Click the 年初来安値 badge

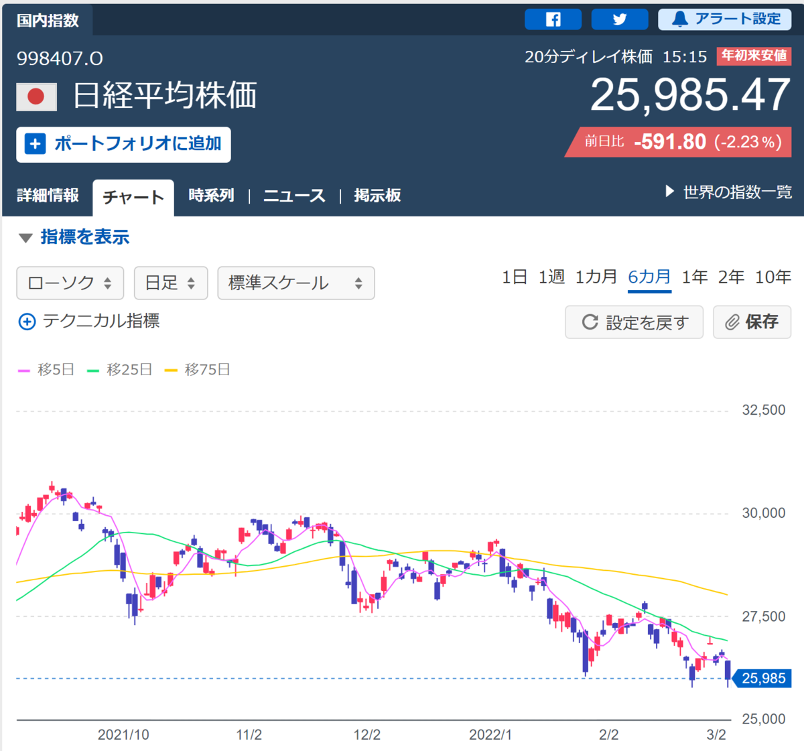754,56
